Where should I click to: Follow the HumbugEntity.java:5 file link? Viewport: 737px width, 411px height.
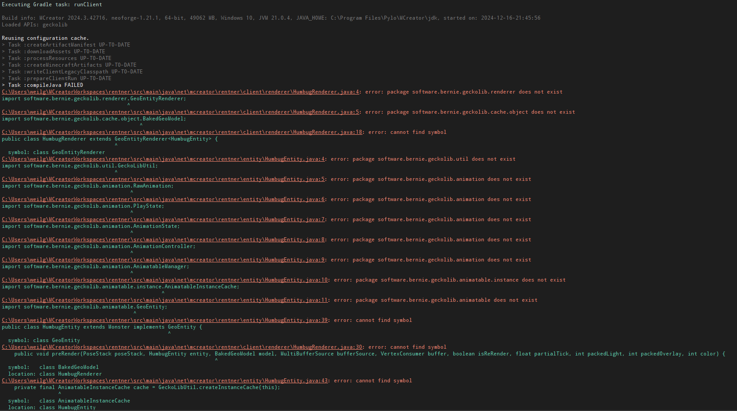tap(163, 179)
